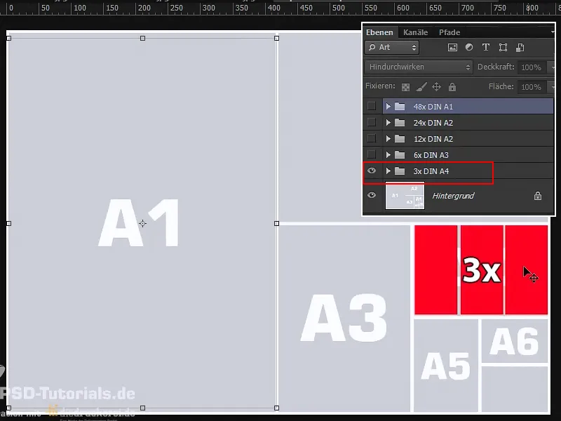Expand the 6x DIN A3 group

[x=388, y=154]
